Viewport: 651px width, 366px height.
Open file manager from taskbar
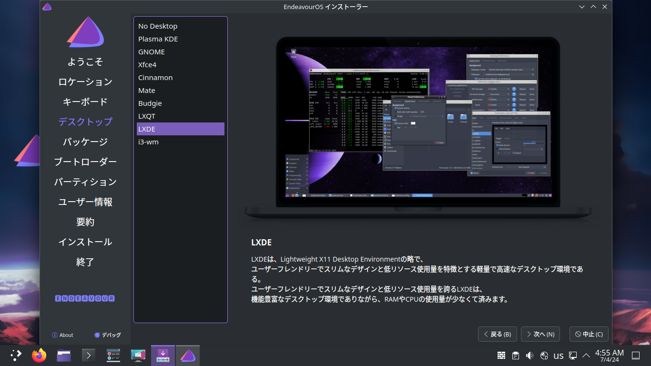point(64,355)
